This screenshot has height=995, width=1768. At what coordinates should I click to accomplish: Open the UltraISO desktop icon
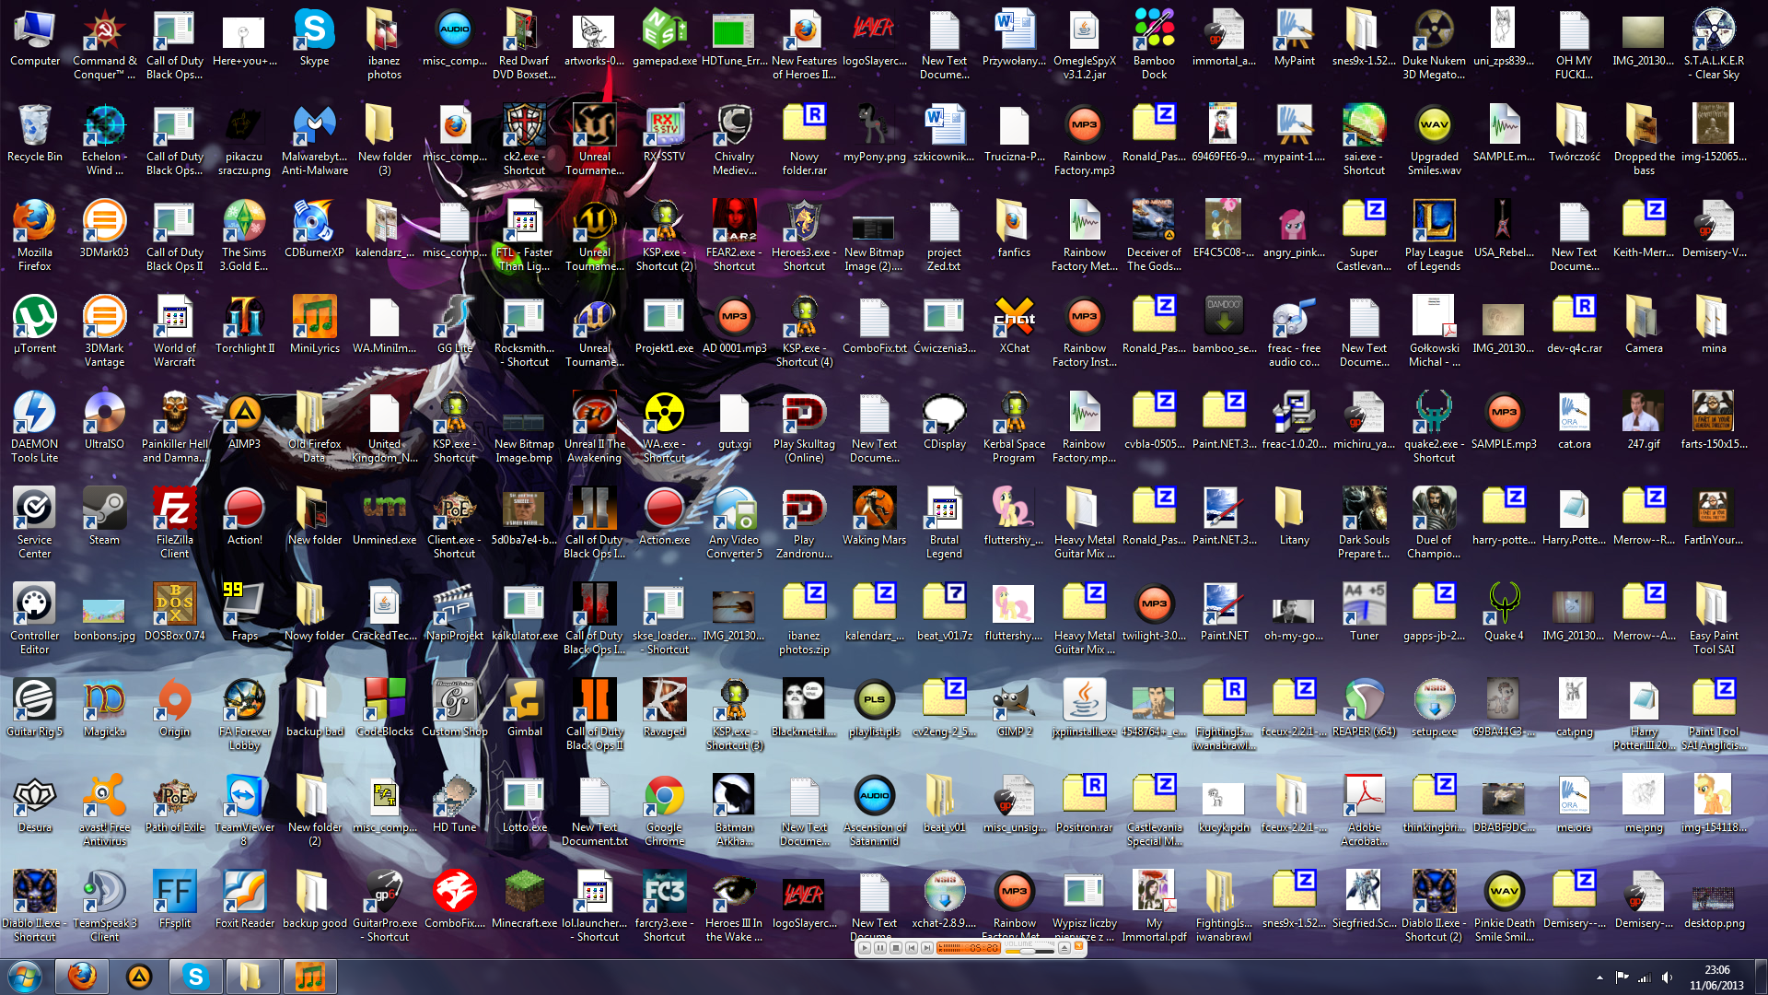click(x=104, y=421)
